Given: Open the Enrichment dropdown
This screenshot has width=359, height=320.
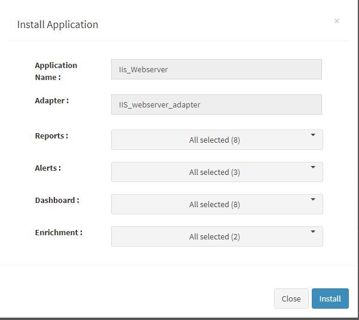Looking at the screenshot, I should (x=217, y=236).
